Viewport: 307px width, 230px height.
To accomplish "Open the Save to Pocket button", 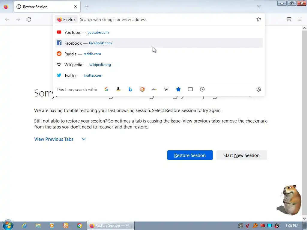I will (289, 19).
